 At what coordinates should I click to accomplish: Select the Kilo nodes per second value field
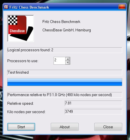coord(93,111)
